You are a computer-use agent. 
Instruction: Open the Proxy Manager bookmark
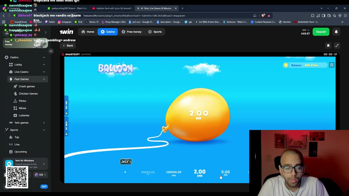(x=114, y=22)
